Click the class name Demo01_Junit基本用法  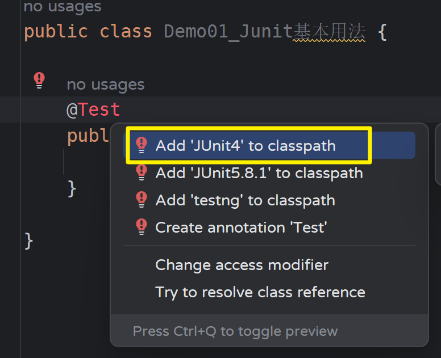pos(264,31)
